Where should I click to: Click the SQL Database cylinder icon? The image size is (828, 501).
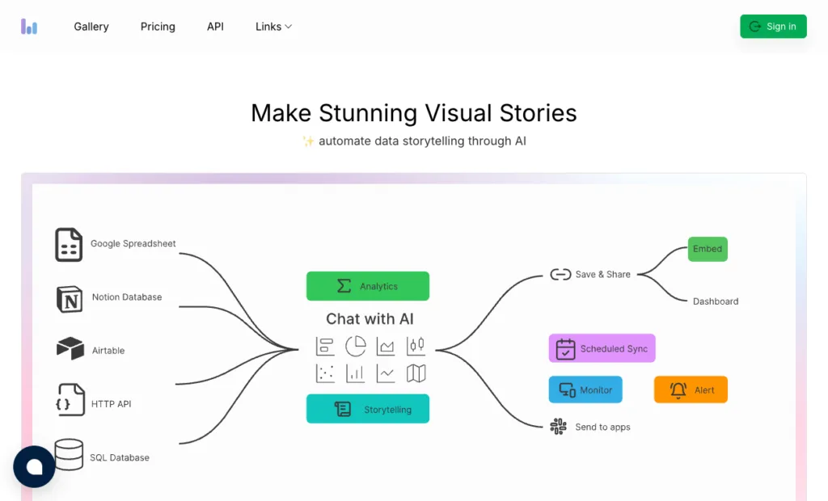[69, 454]
